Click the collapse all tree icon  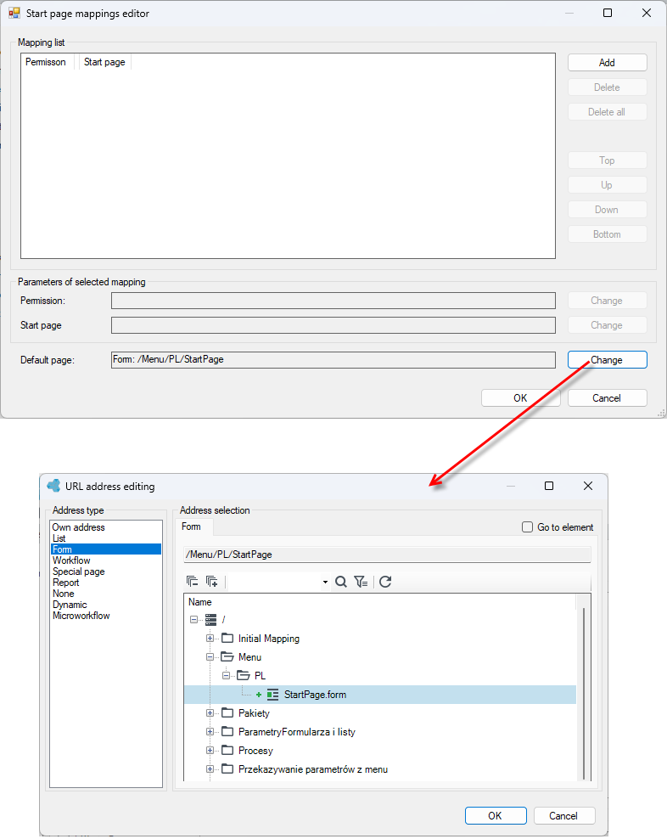click(x=193, y=581)
